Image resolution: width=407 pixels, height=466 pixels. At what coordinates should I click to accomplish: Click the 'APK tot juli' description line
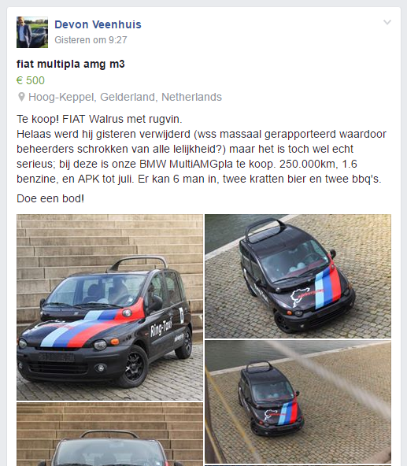coord(103,179)
